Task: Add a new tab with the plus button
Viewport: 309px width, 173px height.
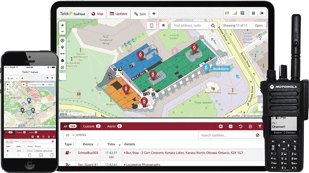Action: tap(154, 14)
